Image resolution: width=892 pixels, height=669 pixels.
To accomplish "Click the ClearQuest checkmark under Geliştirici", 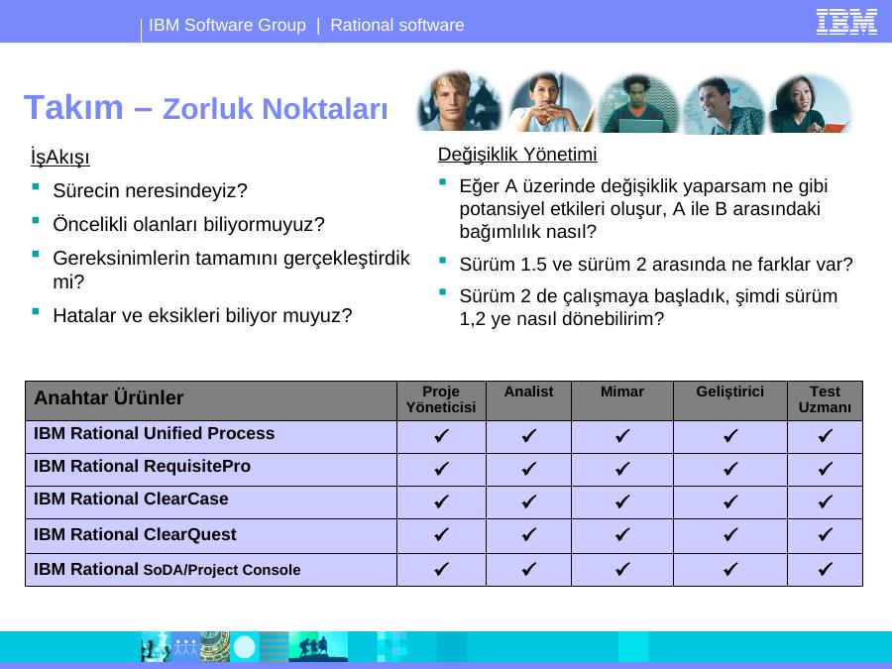I will coord(730,535).
